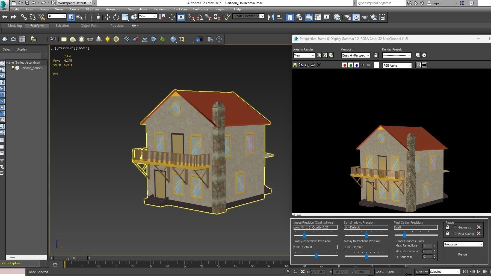The height and width of the screenshot is (276, 491).
Task: Click the Select Object arrow tool
Action: (x=71, y=17)
